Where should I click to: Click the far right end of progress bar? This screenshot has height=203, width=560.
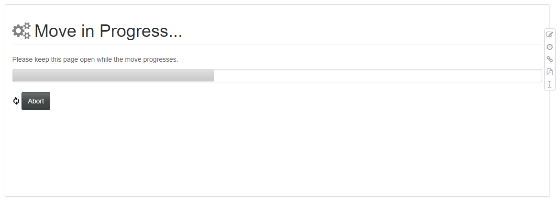tap(539, 76)
